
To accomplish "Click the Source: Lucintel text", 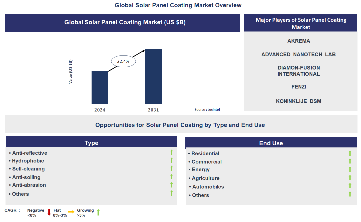I will point(207,109).
